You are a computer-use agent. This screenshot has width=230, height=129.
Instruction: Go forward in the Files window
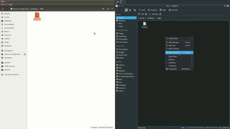coord(6,9)
